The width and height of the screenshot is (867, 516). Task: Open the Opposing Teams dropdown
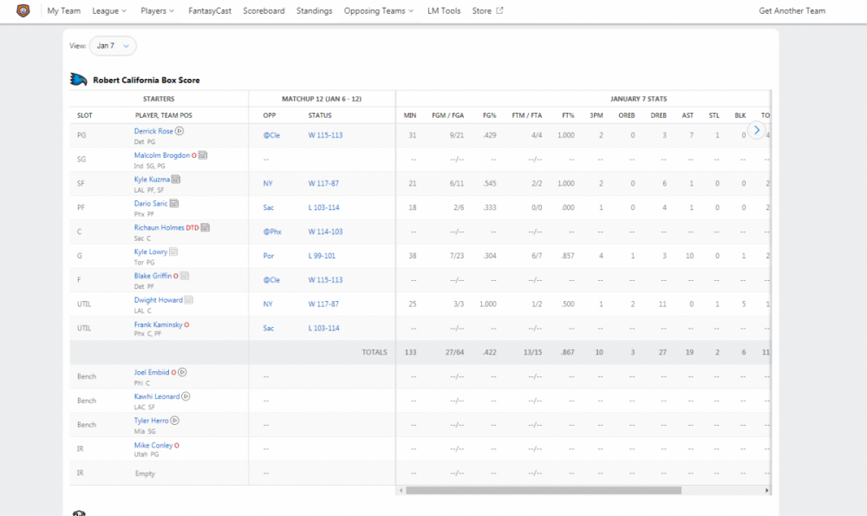378,11
